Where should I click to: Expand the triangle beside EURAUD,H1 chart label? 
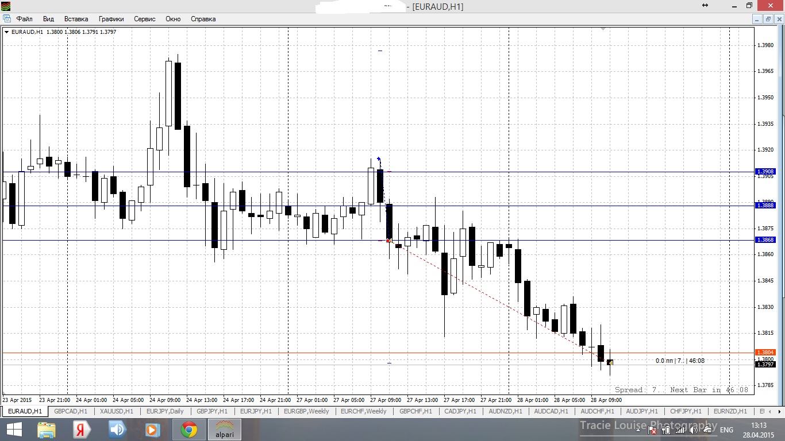pos(6,32)
